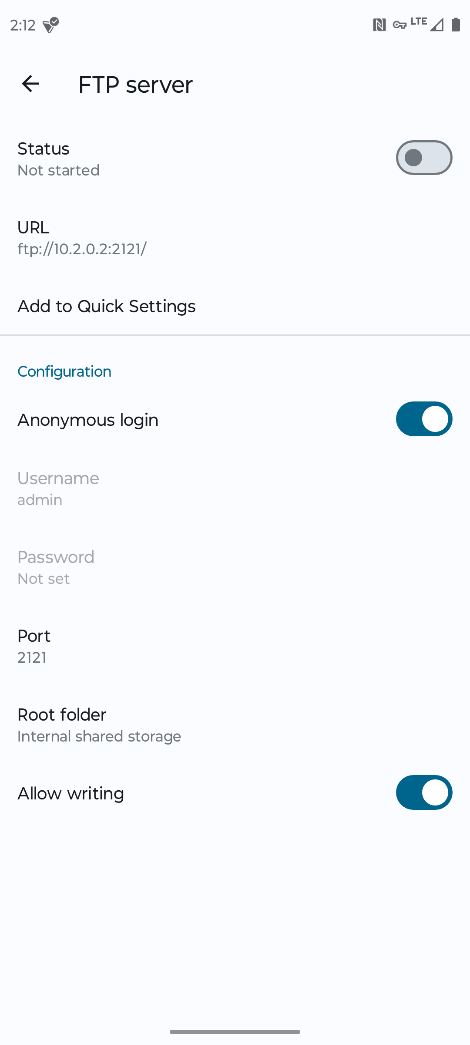
Task: Select Add to Quick Settings
Action: click(x=235, y=306)
